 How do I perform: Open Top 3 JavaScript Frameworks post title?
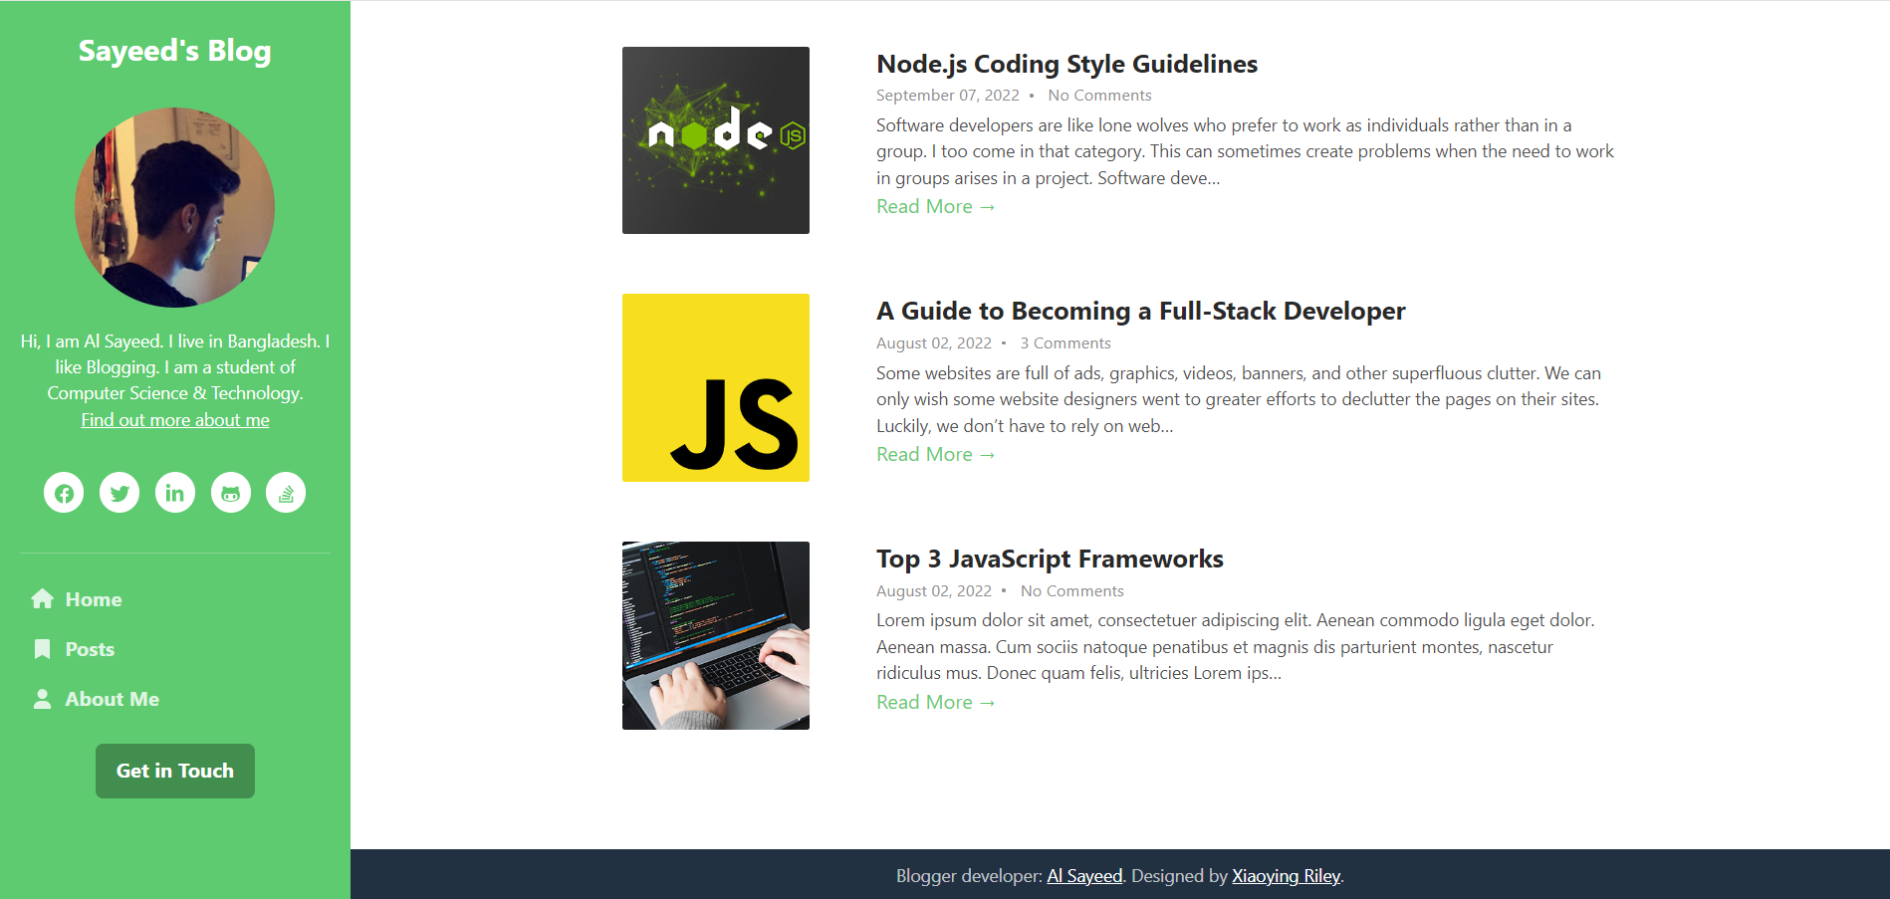pos(1050,560)
